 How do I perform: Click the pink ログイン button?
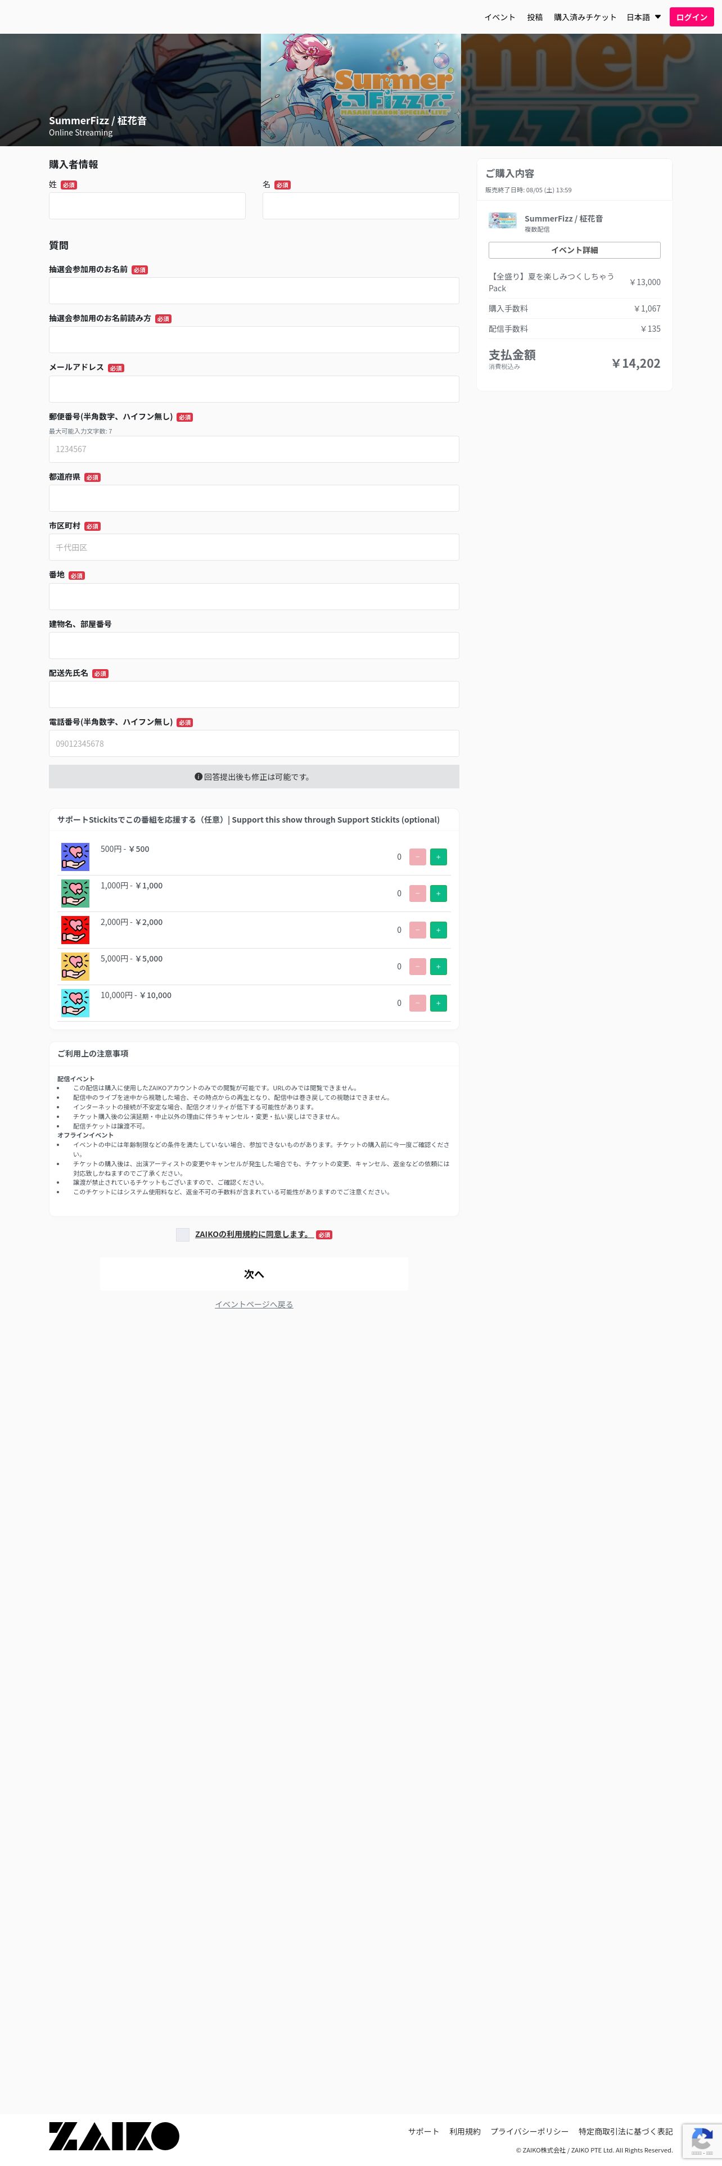click(692, 17)
